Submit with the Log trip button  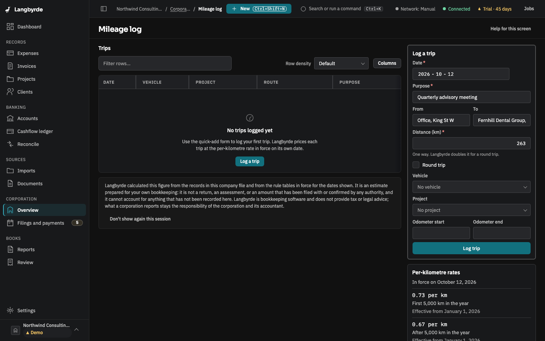point(472,248)
